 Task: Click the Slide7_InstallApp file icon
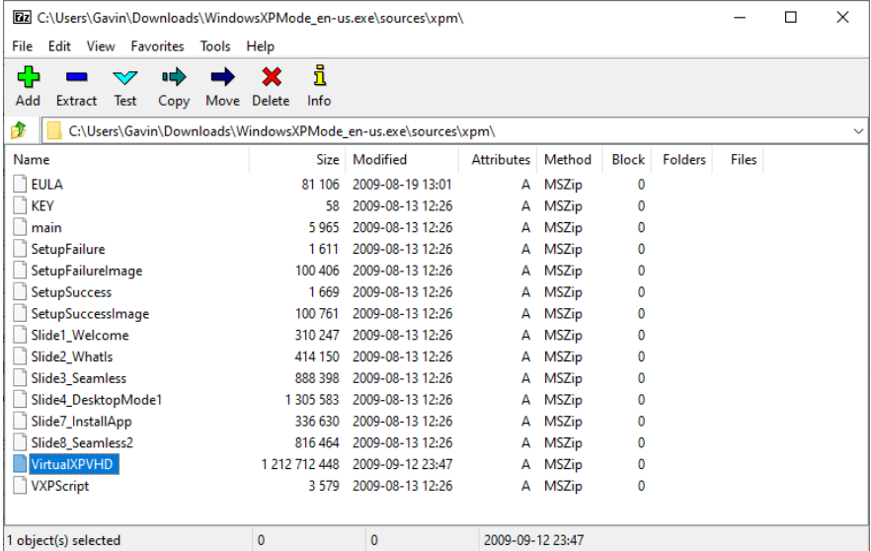[x=20, y=422]
